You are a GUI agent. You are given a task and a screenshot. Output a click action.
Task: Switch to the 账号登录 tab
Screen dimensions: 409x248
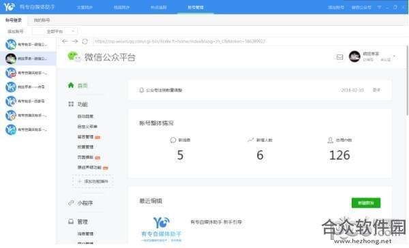[14, 20]
